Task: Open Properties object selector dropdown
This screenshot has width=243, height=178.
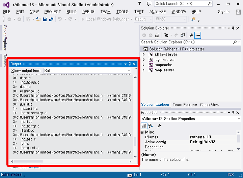Action: point(239,119)
